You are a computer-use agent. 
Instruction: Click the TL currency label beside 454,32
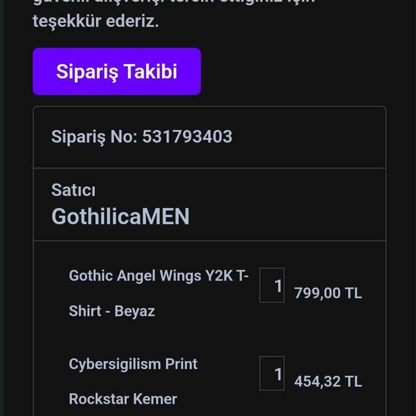[353, 381]
